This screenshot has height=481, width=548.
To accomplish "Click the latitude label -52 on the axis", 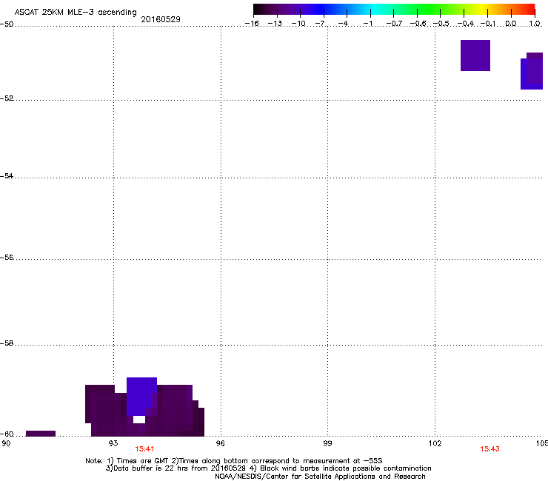I will click(7, 98).
